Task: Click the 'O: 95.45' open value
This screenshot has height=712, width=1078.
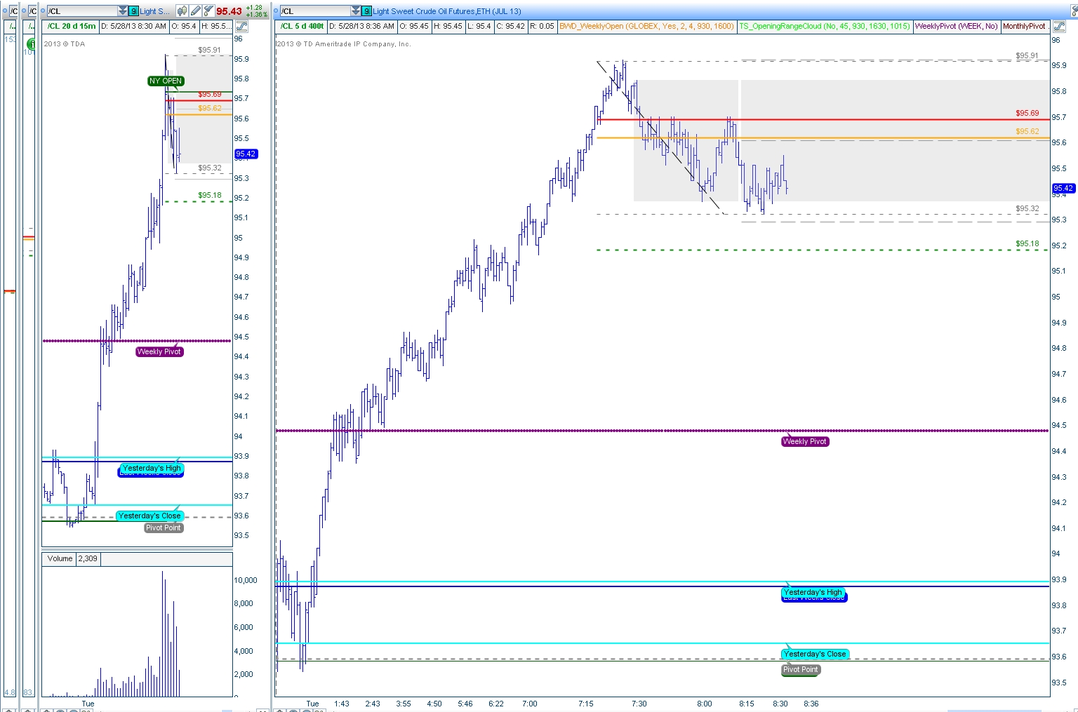Action: (x=414, y=27)
